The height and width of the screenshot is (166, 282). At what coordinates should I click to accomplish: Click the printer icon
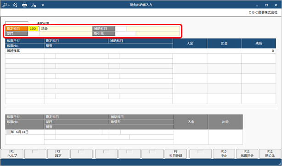24,5
